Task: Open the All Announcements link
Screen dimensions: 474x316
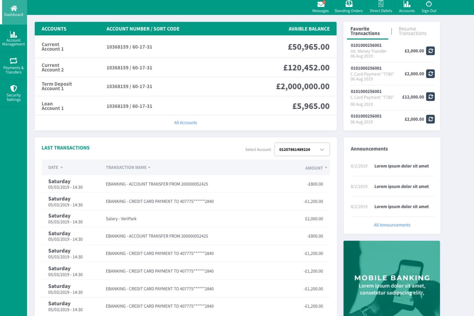Action: [392, 225]
